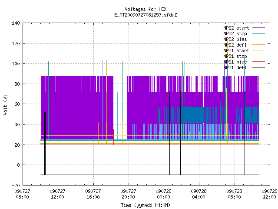Click the -20 y-axis tick label
Image resolution: width=278 pixels, height=209 pixels.
pos(16,185)
